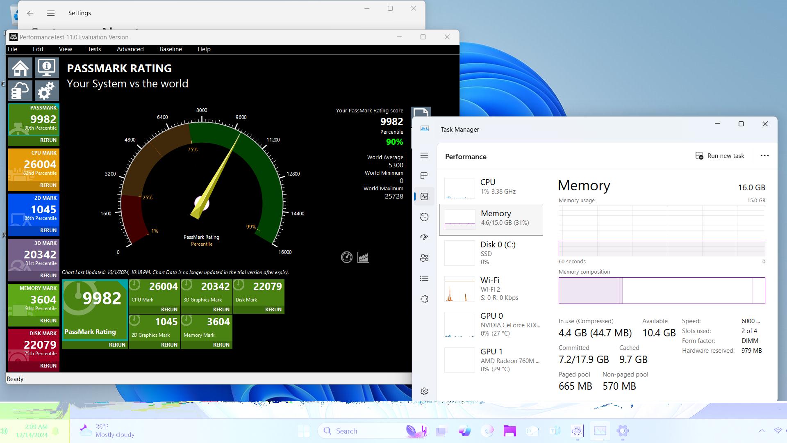
Task: Open the cloud baseline management icon
Action: click(x=20, y=91)
